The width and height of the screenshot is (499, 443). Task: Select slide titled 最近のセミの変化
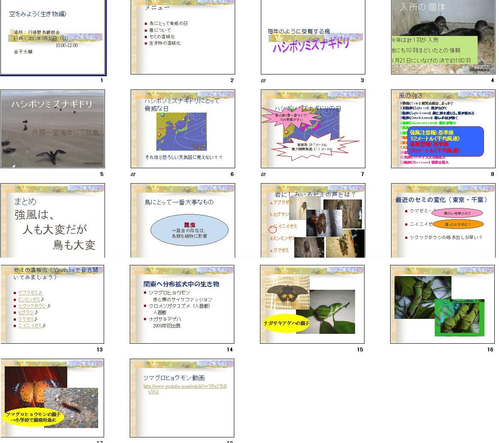pyautogui.click(x=443, y=220)
